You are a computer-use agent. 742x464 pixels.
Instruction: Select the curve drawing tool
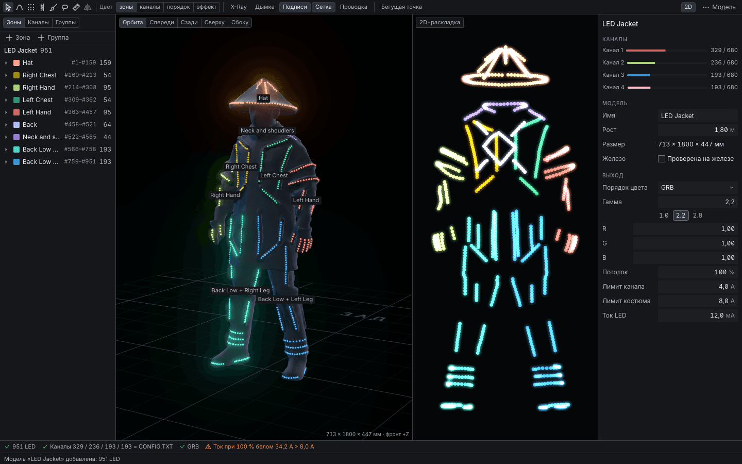(x=20, y=7)
